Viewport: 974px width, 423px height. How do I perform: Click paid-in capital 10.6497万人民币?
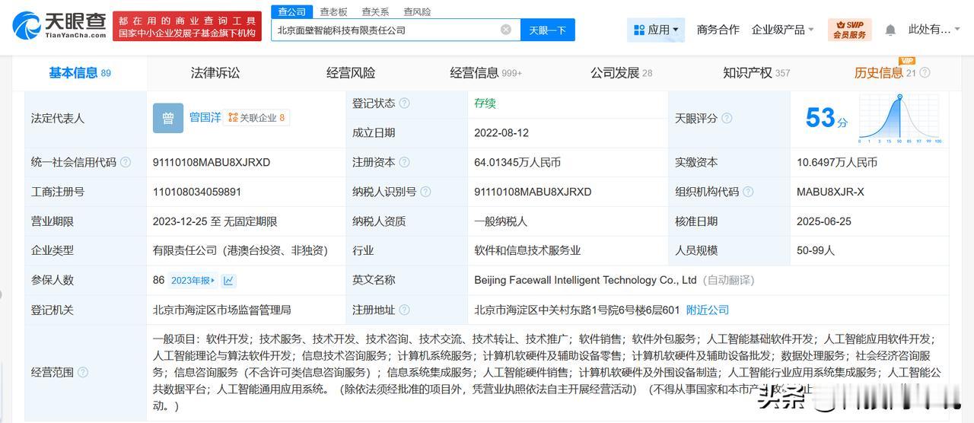click(837, 162)
